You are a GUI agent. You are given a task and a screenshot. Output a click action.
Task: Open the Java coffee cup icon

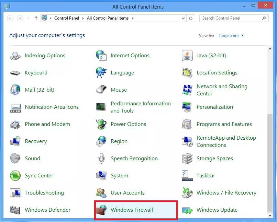click(x=187, y=56)
